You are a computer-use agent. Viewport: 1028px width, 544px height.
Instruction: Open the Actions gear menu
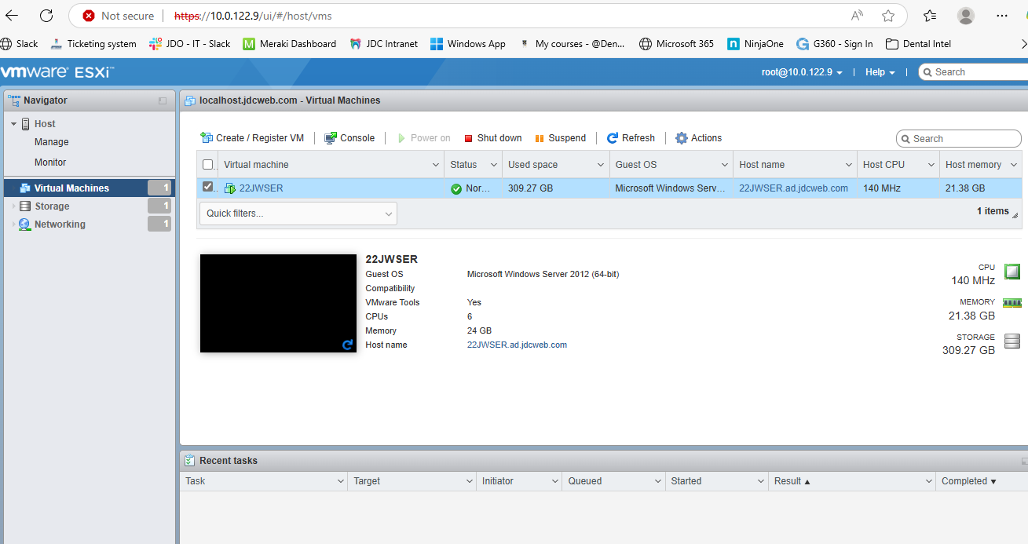[698, 138]
